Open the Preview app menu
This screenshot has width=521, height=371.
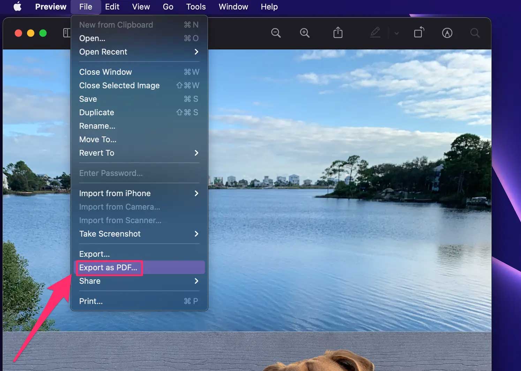(51, 7)
